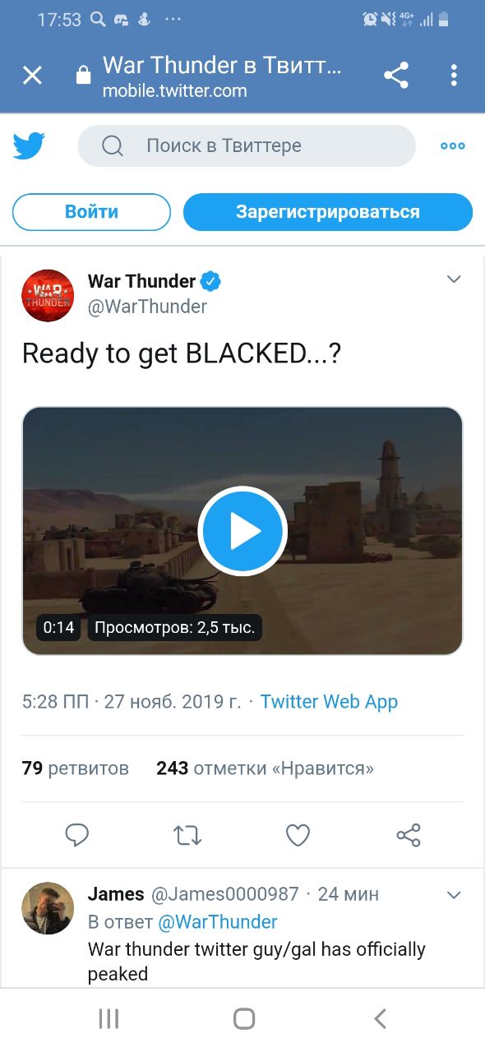Focus the Поиск в Твиттере search field

tap(247, 146)
